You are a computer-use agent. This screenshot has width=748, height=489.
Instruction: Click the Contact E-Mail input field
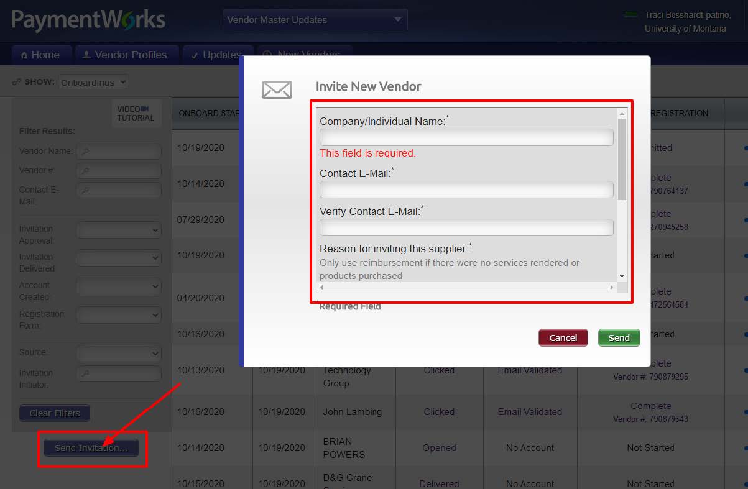466,190
